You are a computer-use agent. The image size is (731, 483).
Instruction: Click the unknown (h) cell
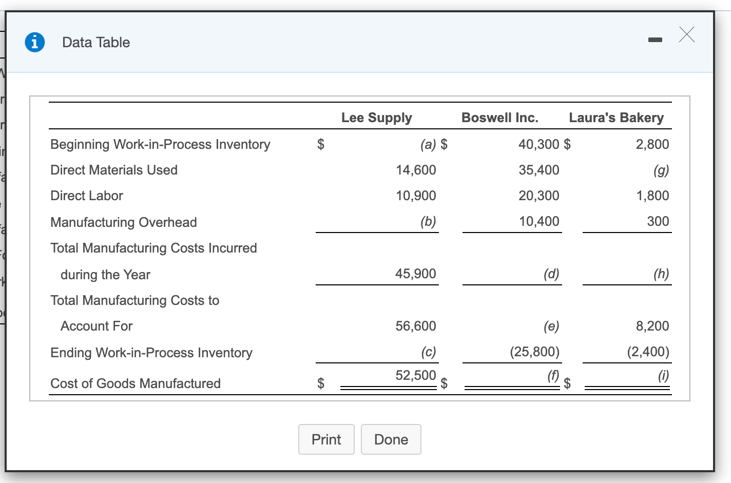661,274
